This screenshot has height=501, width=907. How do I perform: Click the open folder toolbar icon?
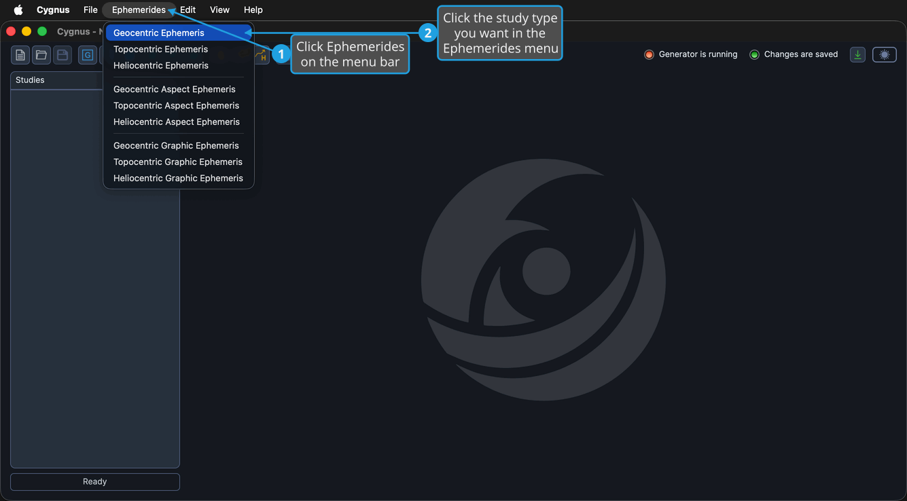click(41, 55)
